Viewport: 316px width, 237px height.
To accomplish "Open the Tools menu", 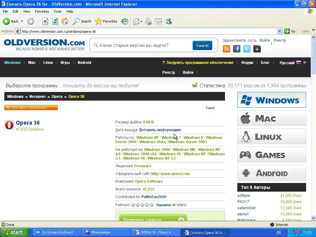I will (58, 11).
